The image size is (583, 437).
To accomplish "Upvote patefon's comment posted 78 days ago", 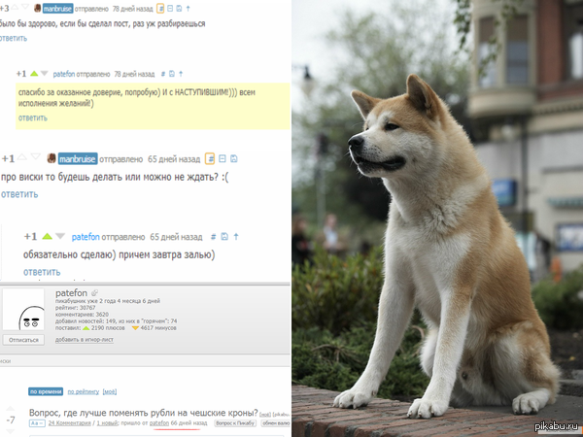I will (34, 74).
